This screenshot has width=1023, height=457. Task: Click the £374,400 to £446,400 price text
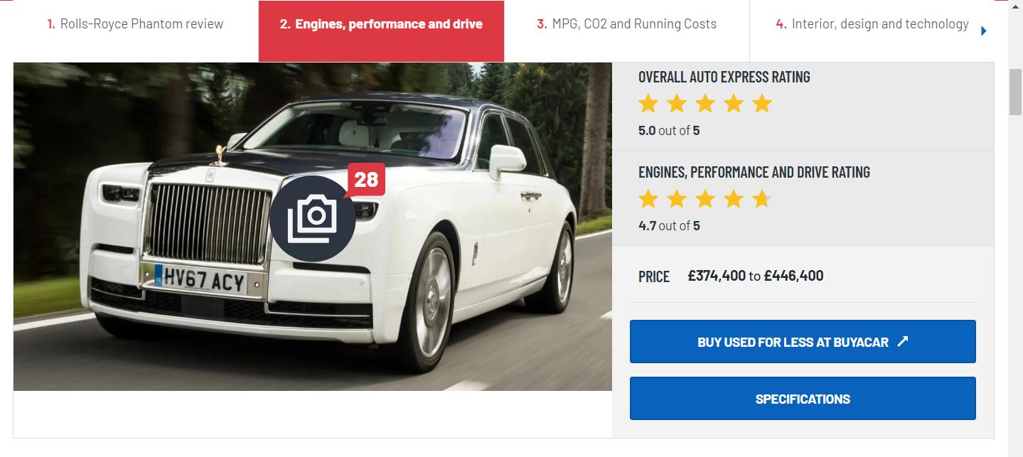(x=756, y=276)
